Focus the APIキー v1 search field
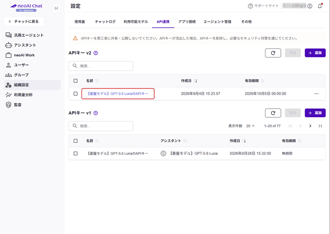The width and height of the screenshot is (330, 234). [101, 126]
